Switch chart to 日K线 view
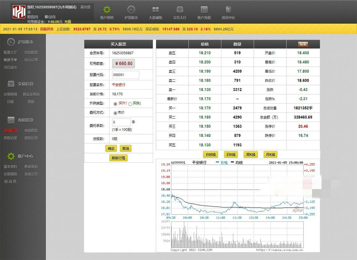The height and width of the screenshot is (260, 357). coord(231,154)
